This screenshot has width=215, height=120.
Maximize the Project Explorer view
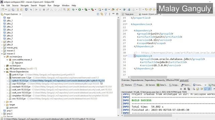(x=117, y=14)
